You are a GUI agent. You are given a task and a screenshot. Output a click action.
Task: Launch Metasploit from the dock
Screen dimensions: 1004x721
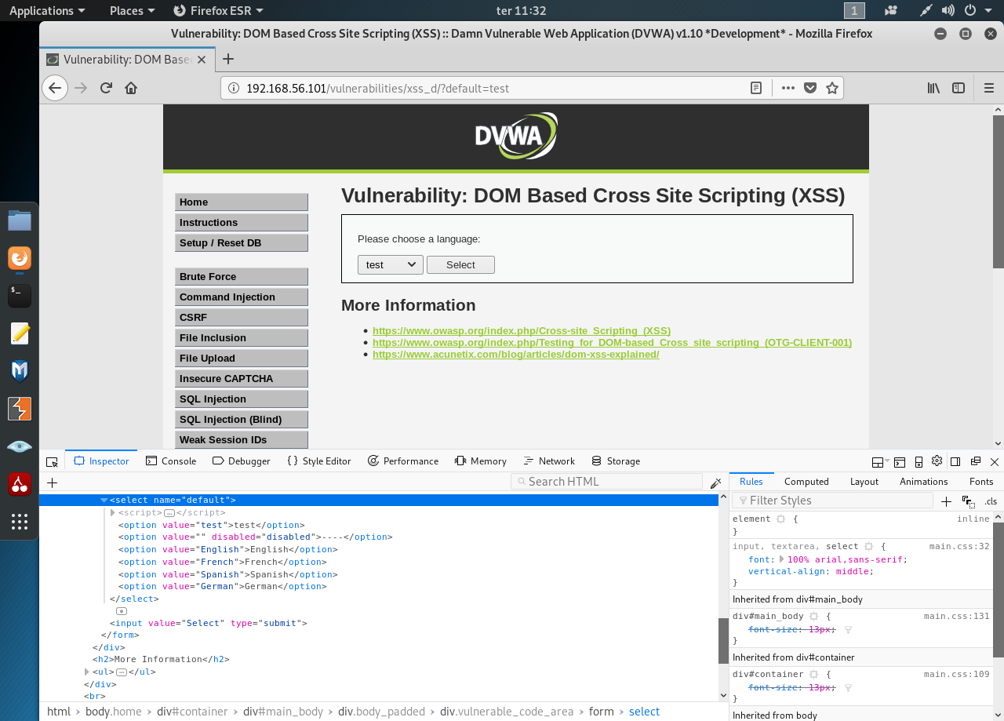[x=20, y=370]
